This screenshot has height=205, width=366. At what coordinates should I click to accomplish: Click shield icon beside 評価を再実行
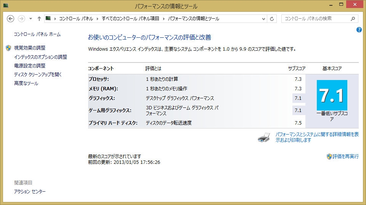point(329,157)
